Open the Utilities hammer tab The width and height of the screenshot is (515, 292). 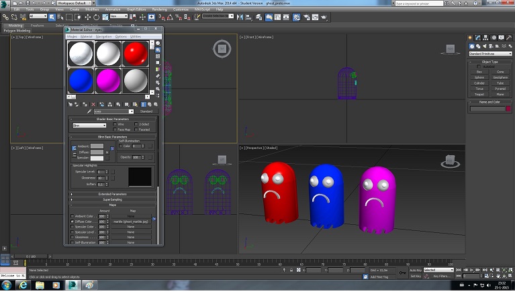coord(509,38)
